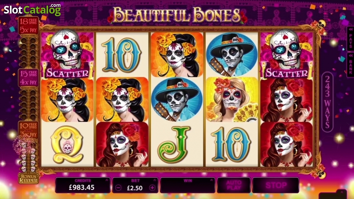The height and width of the screenshot is (199, 354).
Task: Open the Auto Play option
Action: 234,185
